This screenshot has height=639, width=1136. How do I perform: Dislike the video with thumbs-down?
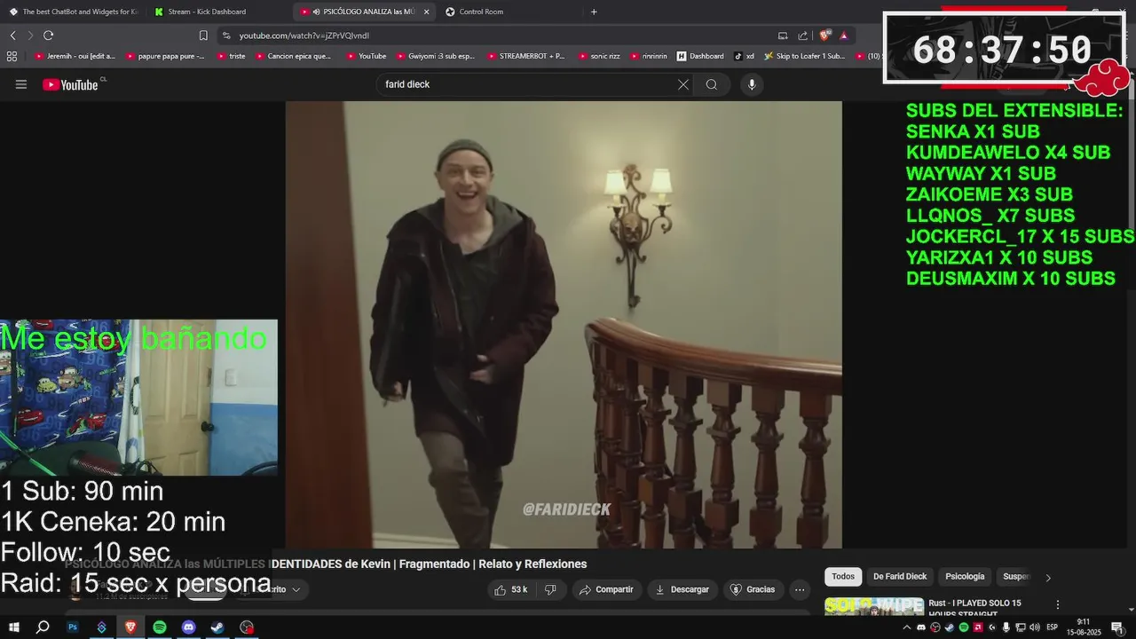click(x=550, y=589)
